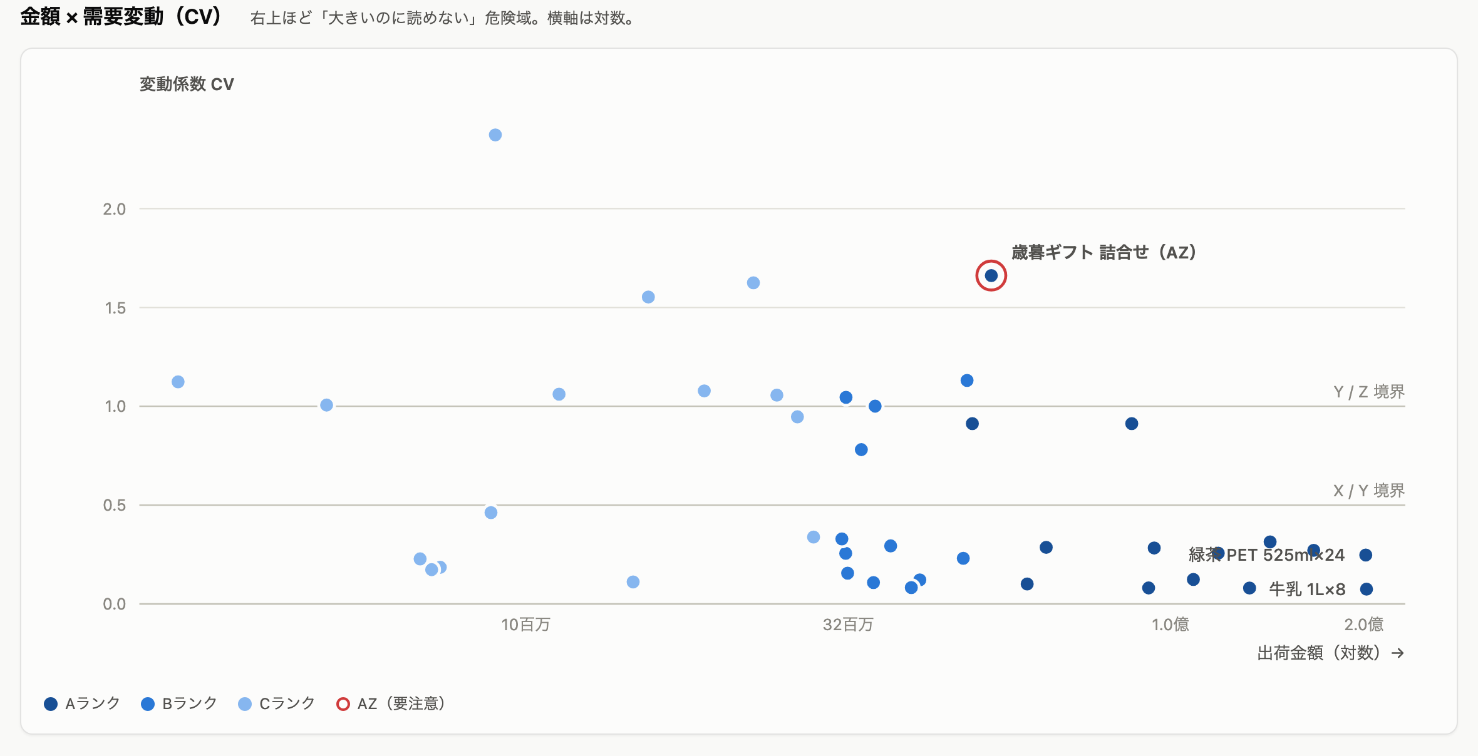Click the 0.0 y-axis tick label
This screenshot has width=1478, height=756.
115,604
